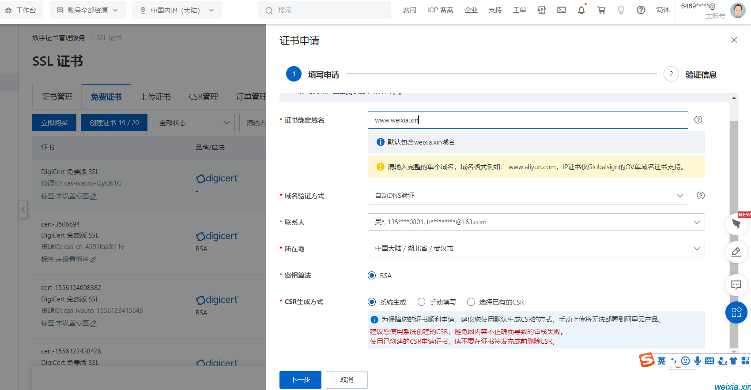Open China mainland region dropdown
The height and width of the screenshot is (390, 751).
177,10
